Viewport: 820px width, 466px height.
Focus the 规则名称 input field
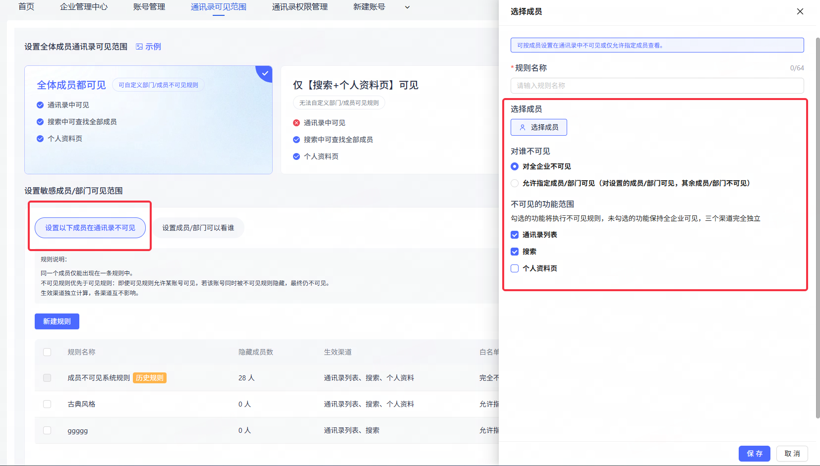click(657, 86)
